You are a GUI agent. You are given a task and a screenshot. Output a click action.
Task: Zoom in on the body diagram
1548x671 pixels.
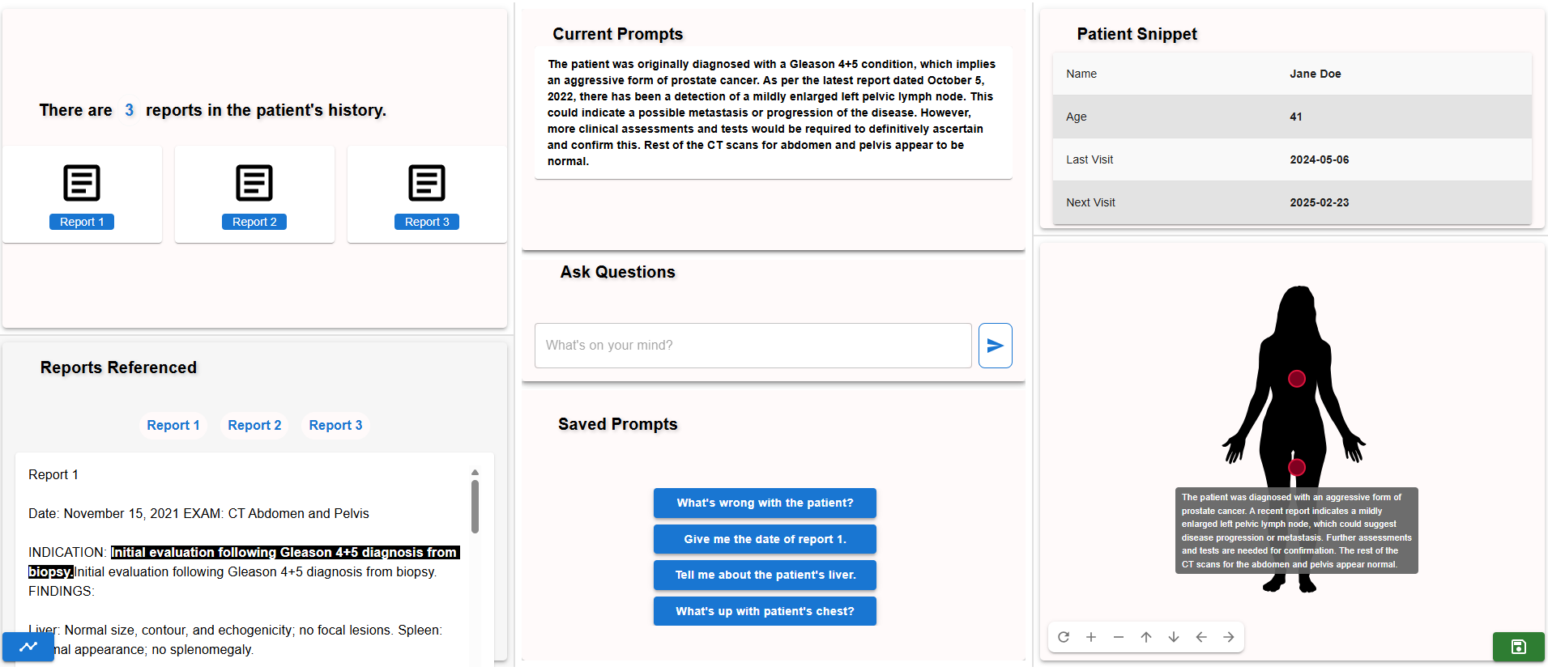tap(1091, 637)
